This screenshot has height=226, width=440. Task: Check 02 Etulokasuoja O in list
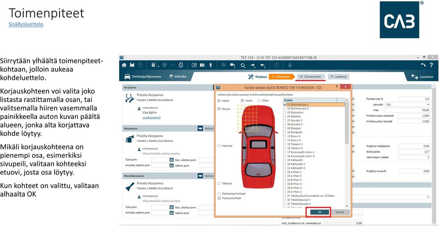point(285,108)
